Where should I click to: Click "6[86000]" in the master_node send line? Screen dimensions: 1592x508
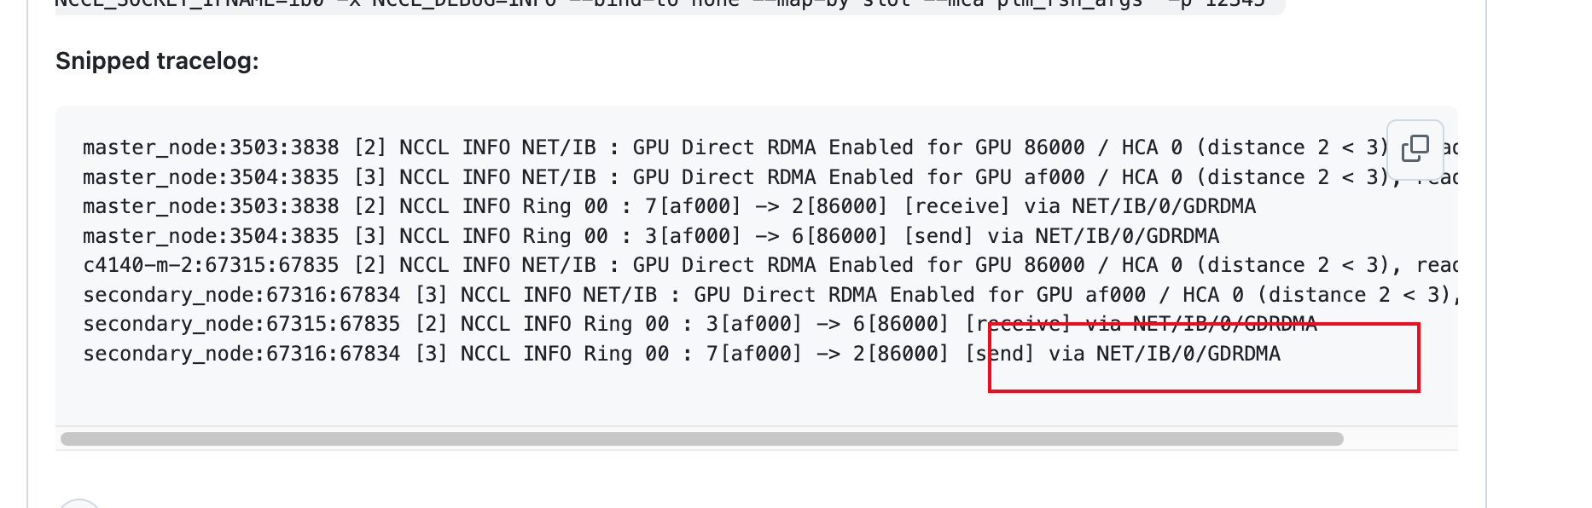pyautogui.click(x=840, y=236)
